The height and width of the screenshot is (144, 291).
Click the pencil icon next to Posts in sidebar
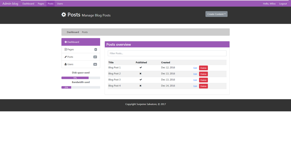[65, 57]
